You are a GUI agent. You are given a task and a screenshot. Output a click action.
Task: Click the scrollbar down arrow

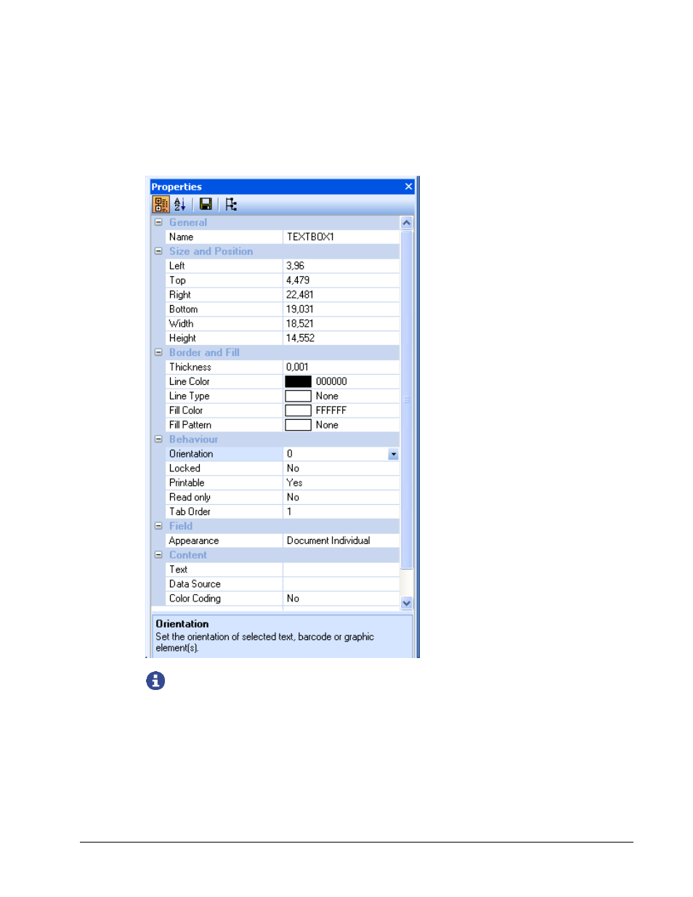[407, 602]
